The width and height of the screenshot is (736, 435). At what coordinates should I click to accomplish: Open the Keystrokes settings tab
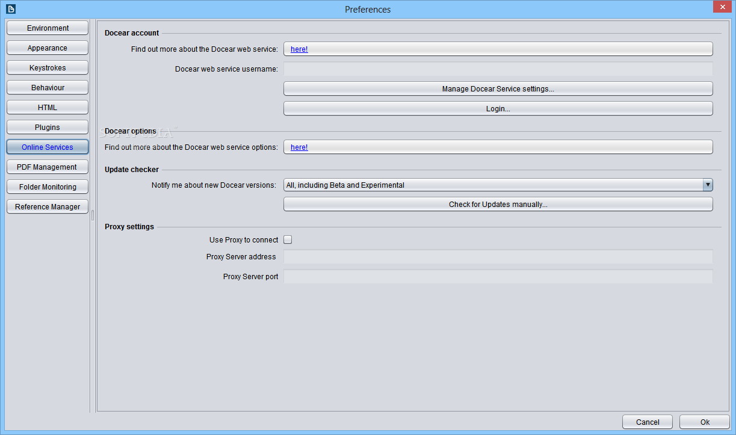[x=48, y=68]
